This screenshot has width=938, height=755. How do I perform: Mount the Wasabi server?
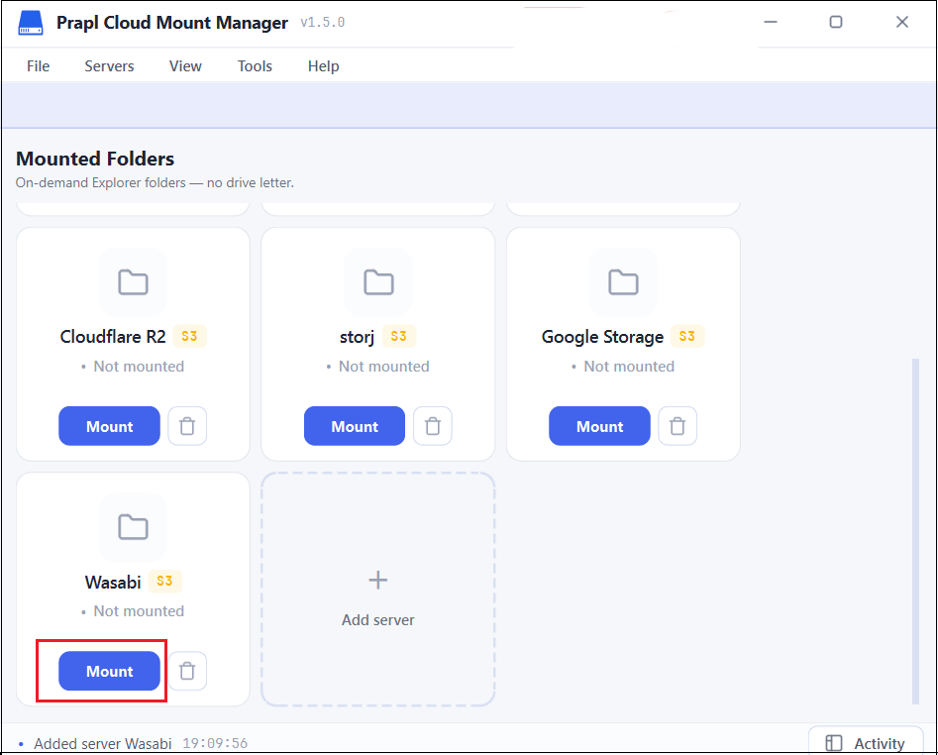click(110, 671)
